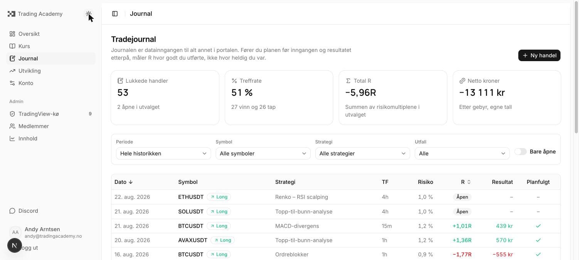Click the Ordreblokker strategy cell

pyautogui.click(x=292, y=254)
